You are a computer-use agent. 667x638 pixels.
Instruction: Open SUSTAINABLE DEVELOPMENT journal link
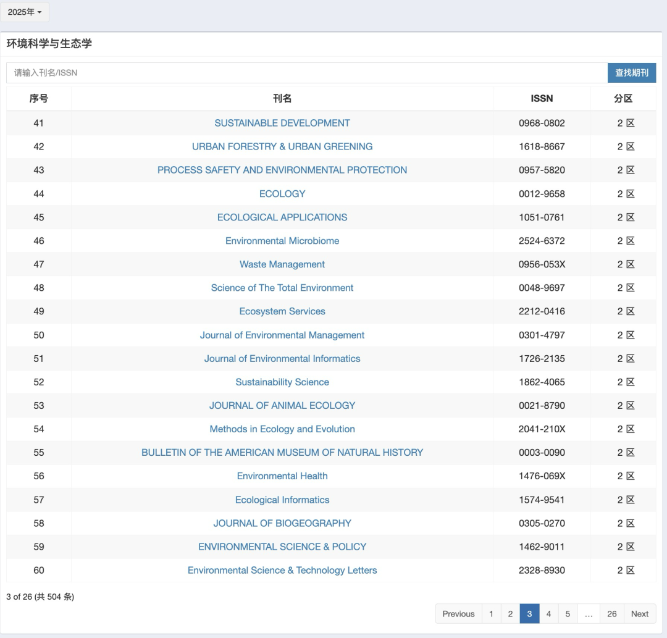click(x=282, y=123)
